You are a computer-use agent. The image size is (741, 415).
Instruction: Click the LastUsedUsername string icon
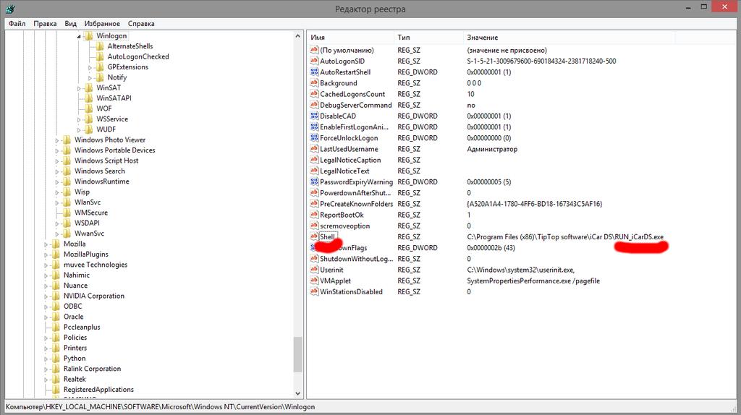pyautogui.click(x=314, y=149)
